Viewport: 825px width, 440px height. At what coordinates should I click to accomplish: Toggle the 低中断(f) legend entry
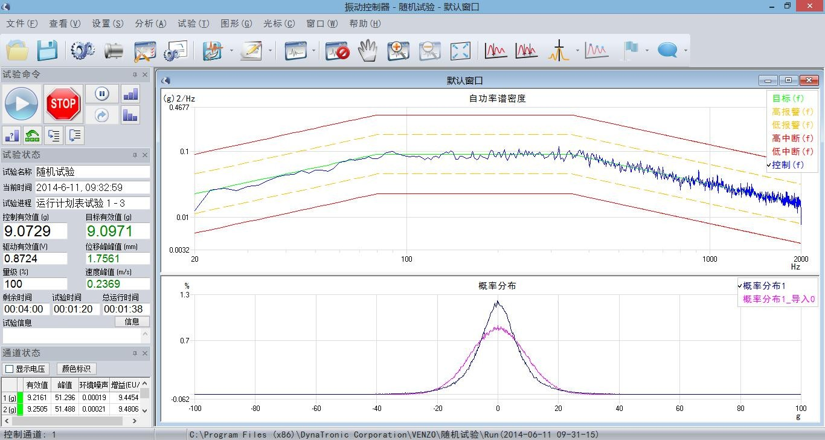coord(793,151)
